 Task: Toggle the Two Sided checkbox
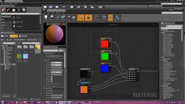52,77
